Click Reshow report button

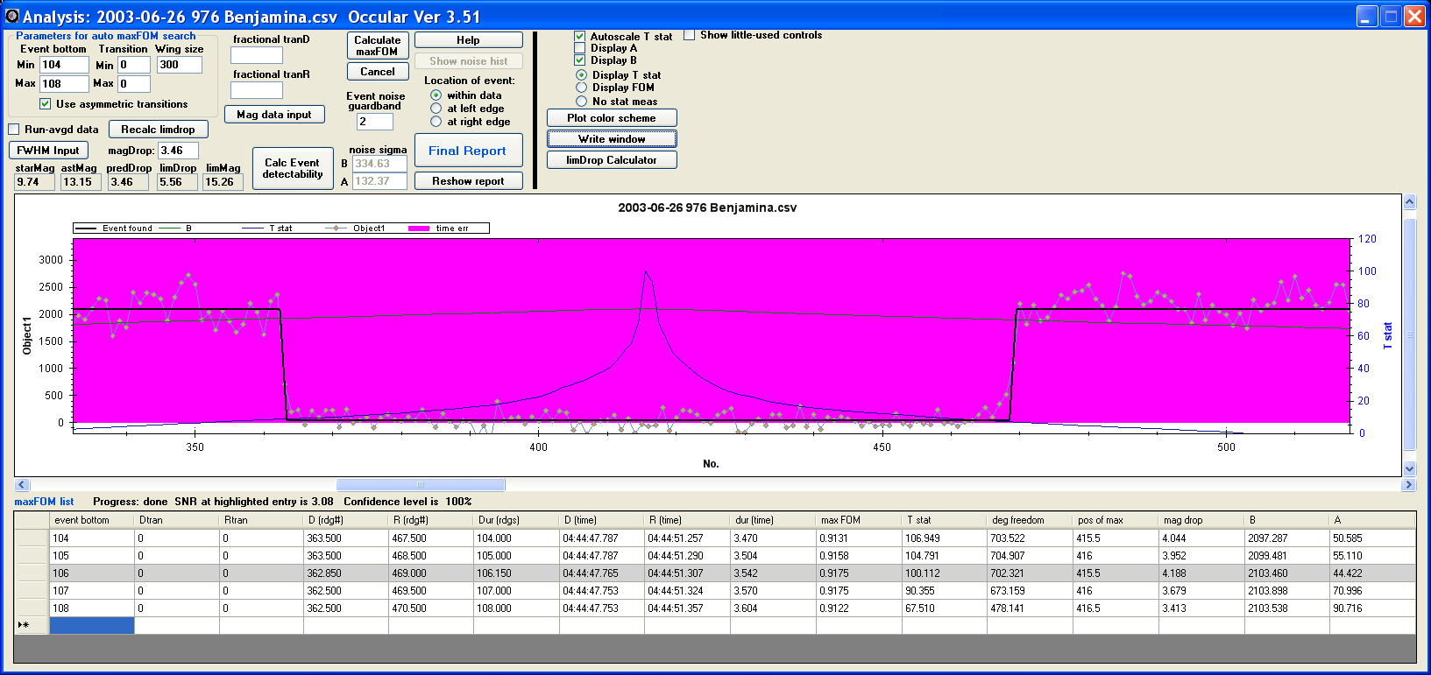(x=468, y=181)
